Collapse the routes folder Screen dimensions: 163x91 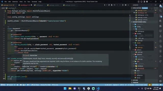(133, 43)
